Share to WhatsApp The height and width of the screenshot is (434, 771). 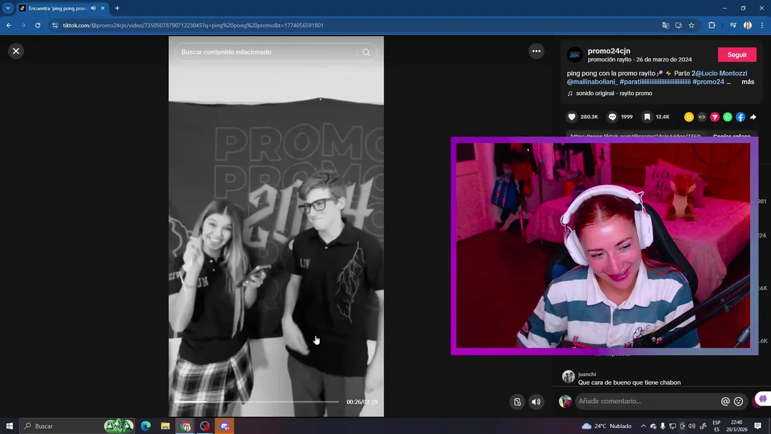(x=728, y=117)
